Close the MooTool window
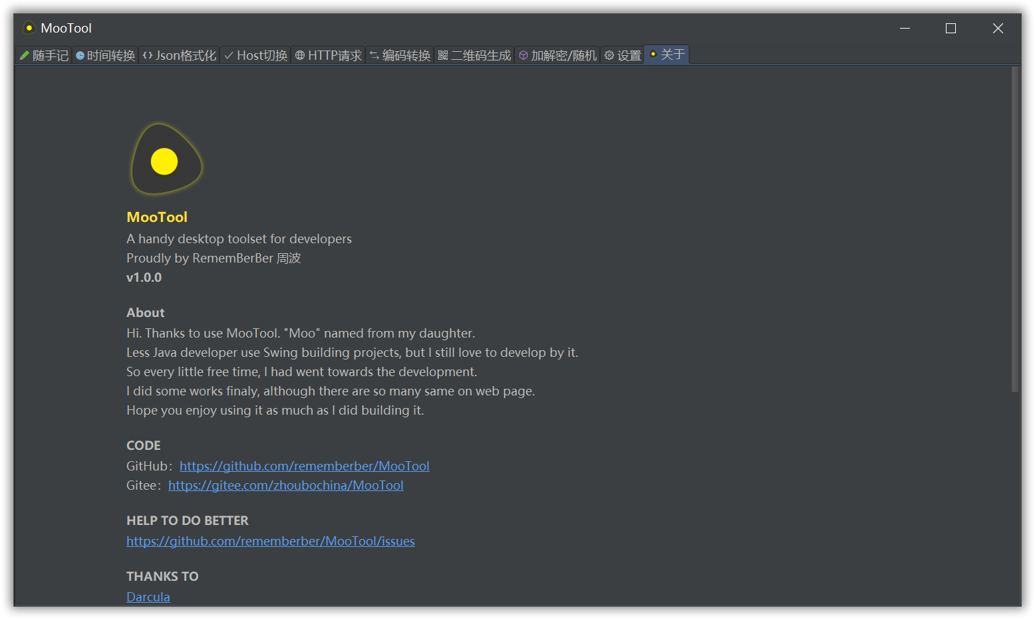This screenshot has width=1035, height=620. [998, 28]
